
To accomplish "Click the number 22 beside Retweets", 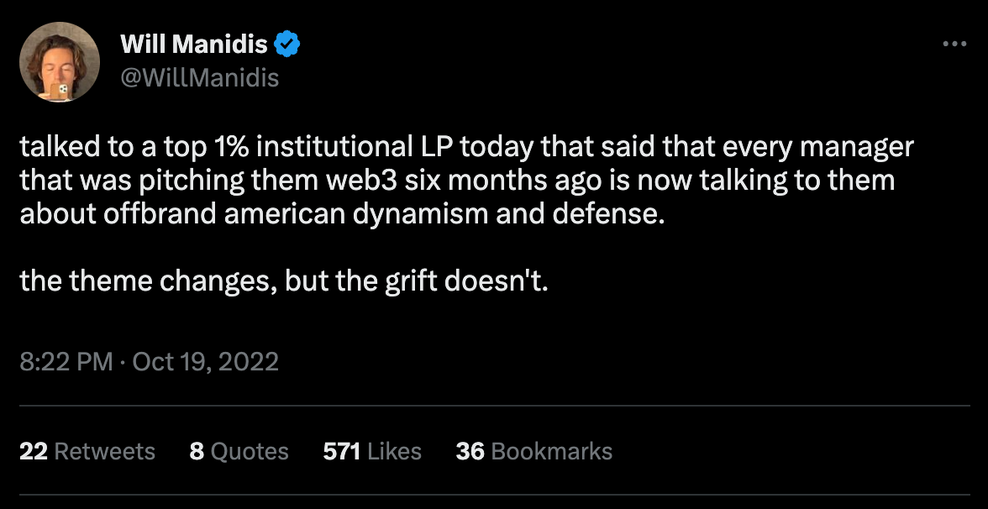I will click(x=34, y=451).
